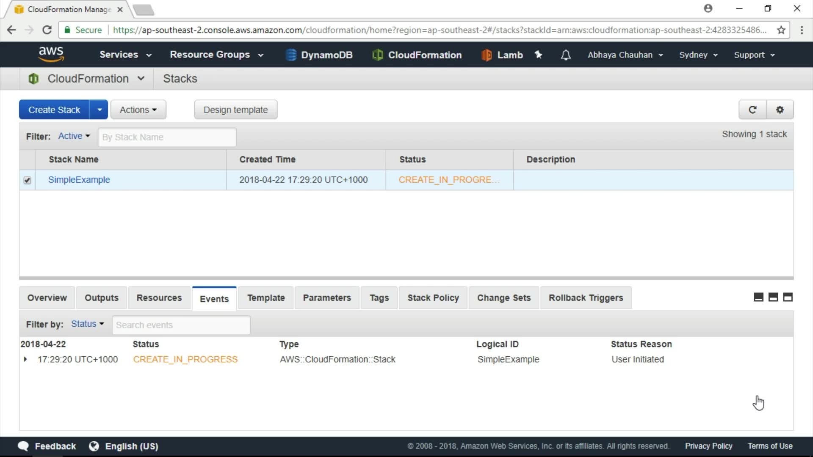
Task: Expand the Actions dropdown menu
Action: click(138, 110)
